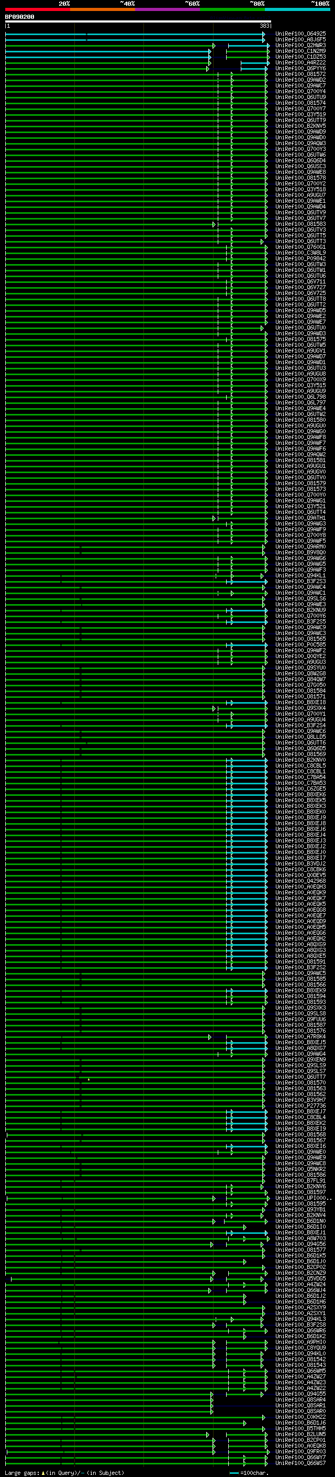The width and height of the screenshot is (335, 1477).
Task: Click the UniRef100_Q8SAR0 entry
Action: pyautogui.click(x=300, y=1411)
